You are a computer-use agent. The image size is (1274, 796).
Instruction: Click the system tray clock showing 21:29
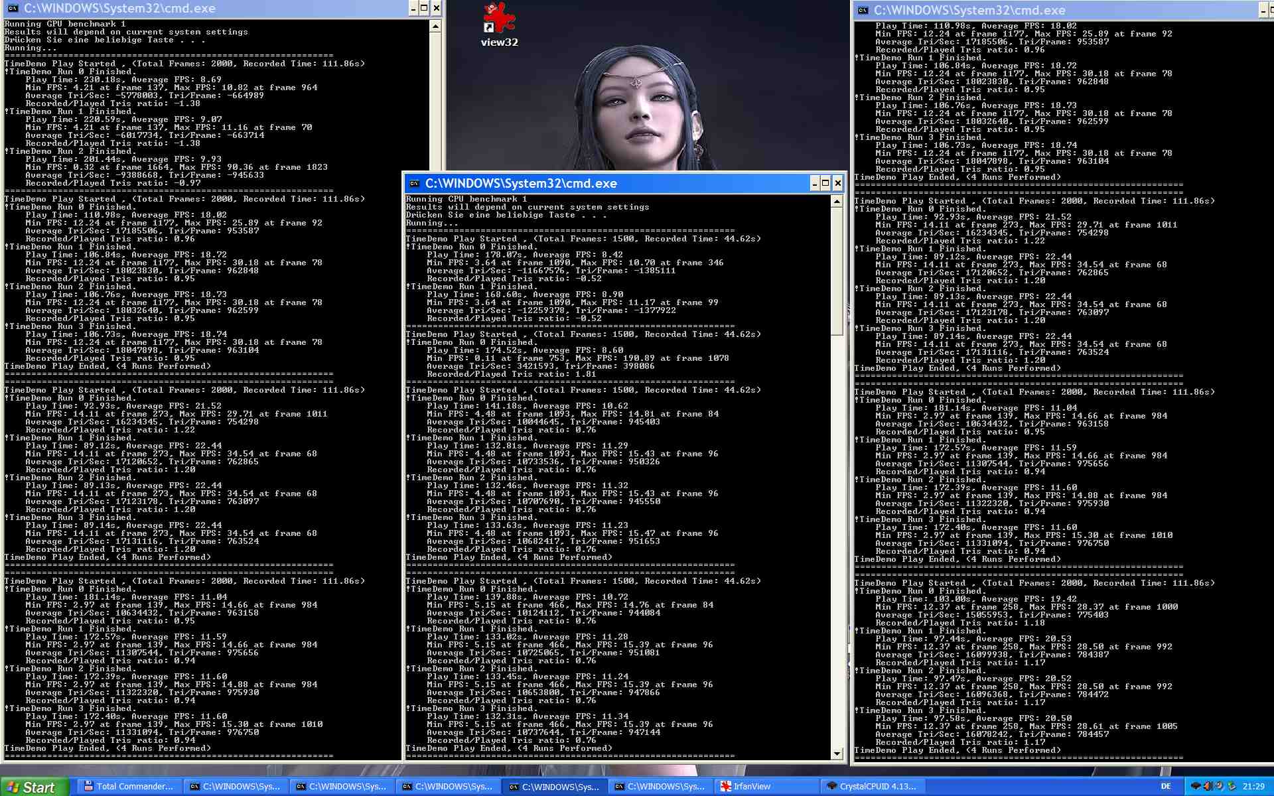click(1253, 787)
